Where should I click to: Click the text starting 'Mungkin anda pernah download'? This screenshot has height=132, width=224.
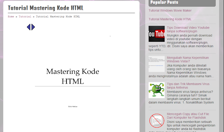181,42
